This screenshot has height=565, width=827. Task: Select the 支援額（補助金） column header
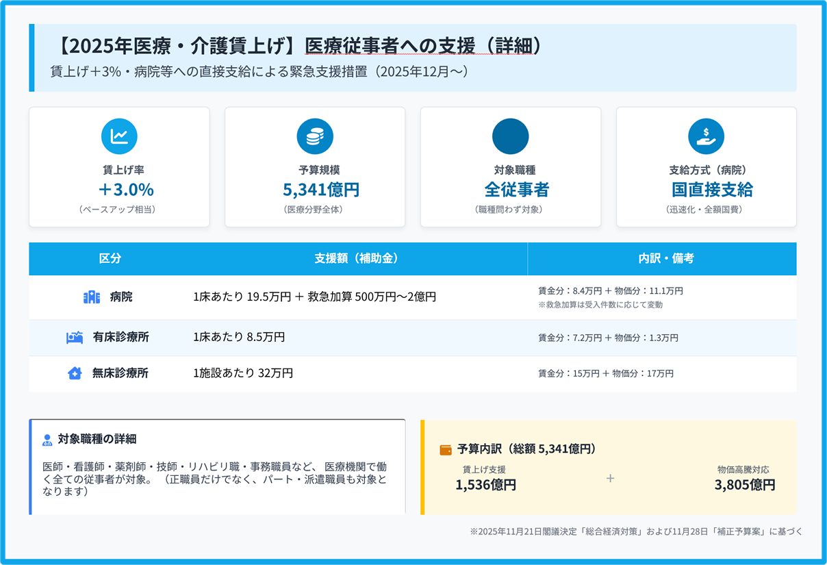click(356, 258)
